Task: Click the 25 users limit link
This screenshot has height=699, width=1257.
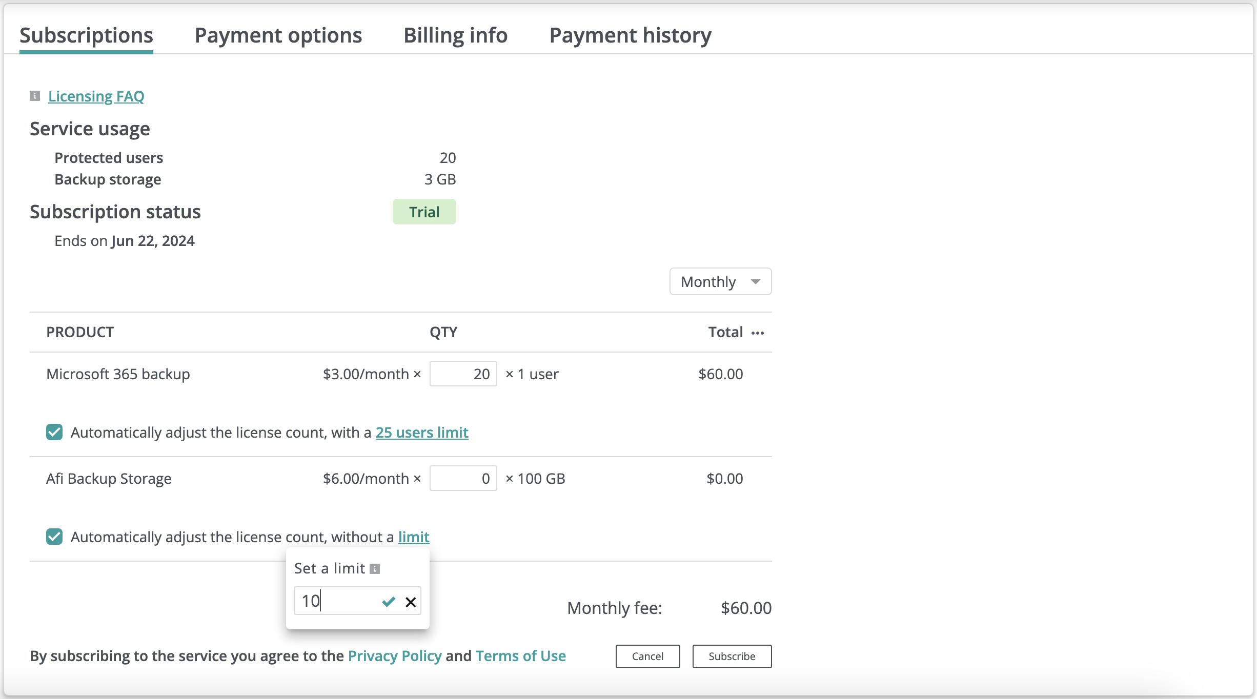Action: coord(422,433)
